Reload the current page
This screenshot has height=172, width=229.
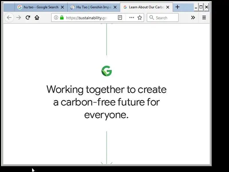pos(28,18)
